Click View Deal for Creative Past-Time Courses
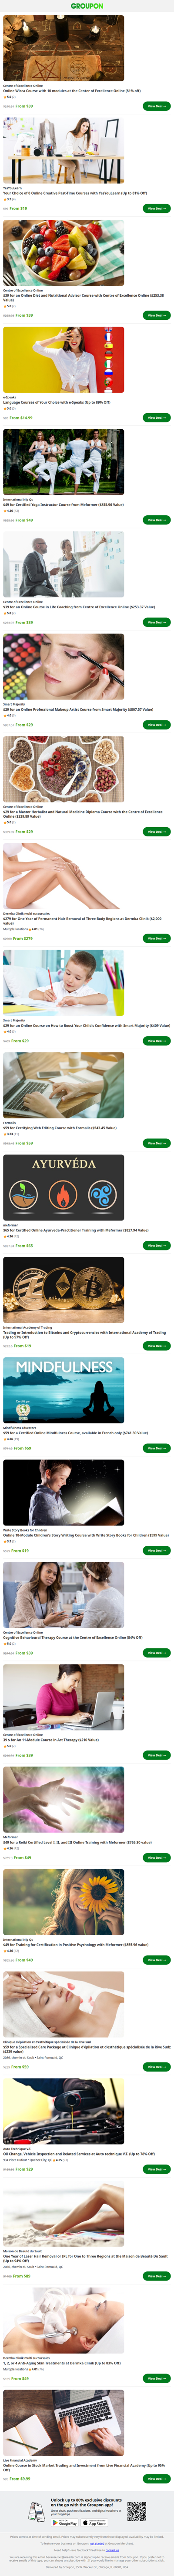This screenshot has height=2576, width=174. click(x=157, y=209)
